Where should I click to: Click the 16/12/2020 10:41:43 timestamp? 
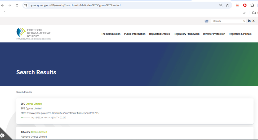pyautogui.click(x=48, y=118)
